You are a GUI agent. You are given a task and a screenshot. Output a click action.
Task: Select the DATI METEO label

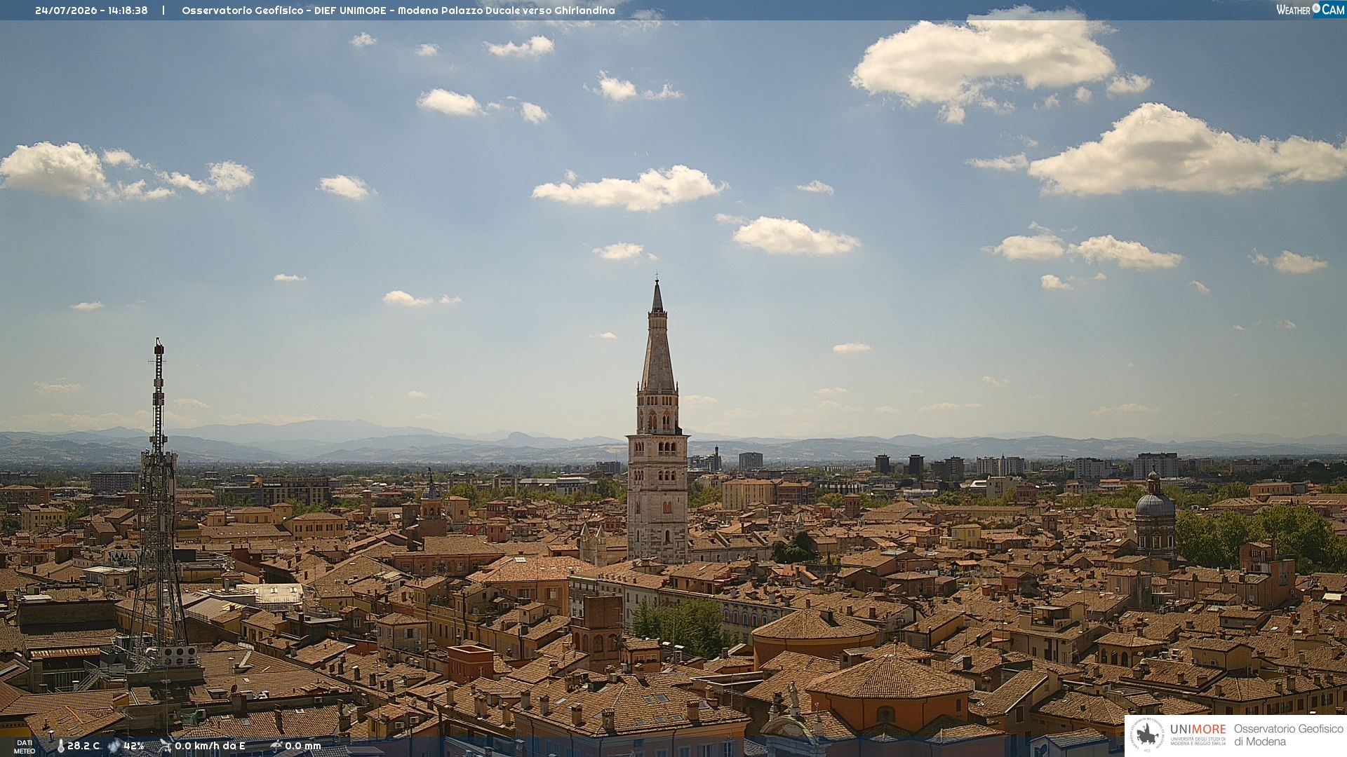pos(25,746)
